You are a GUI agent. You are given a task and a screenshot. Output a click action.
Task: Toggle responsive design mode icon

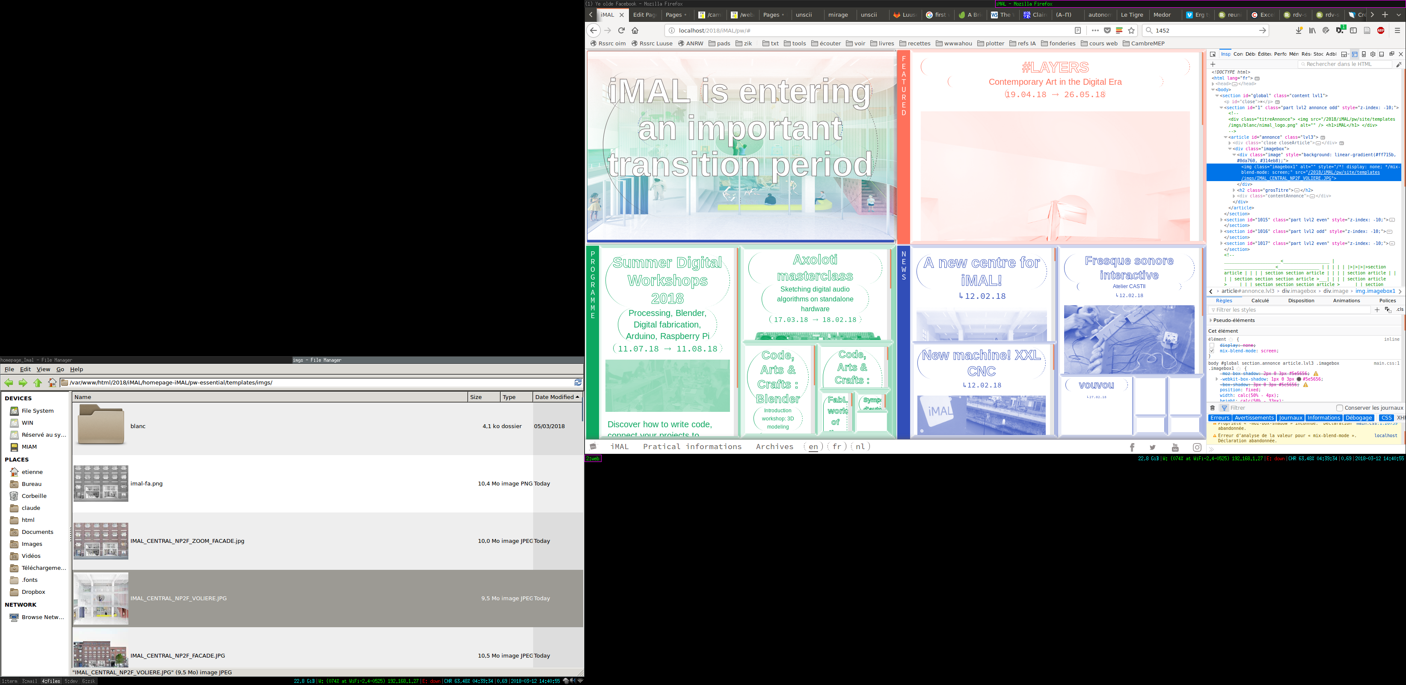coord(1364,54)
